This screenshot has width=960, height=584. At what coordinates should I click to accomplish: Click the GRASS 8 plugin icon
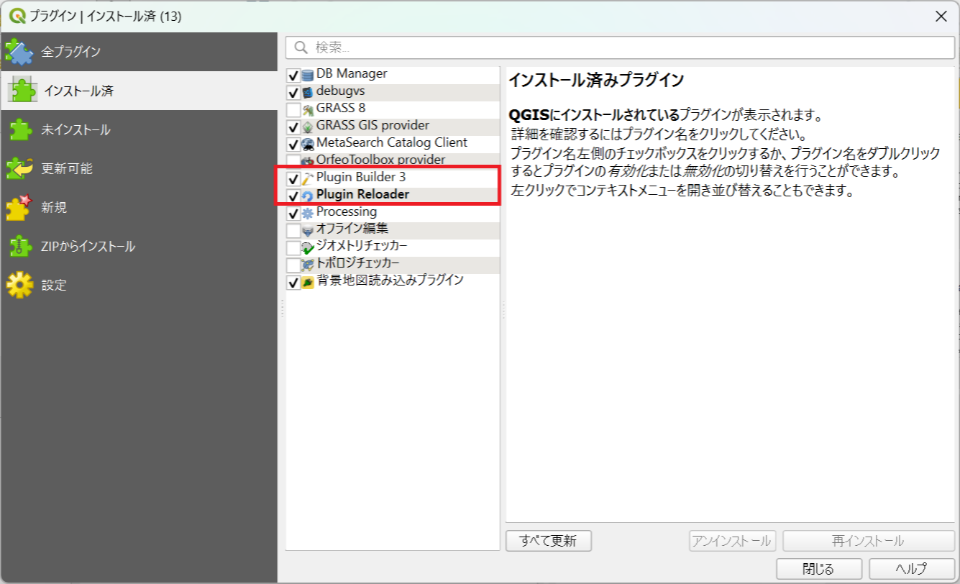pos(308,109)
